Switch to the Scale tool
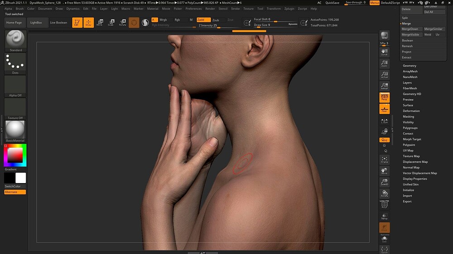 [x=111, y=23]
